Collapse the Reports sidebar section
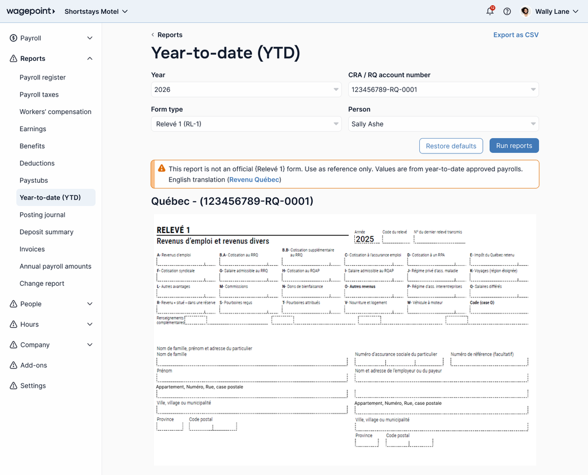This screenshot has height=475, width=588. tap(90, 59)
